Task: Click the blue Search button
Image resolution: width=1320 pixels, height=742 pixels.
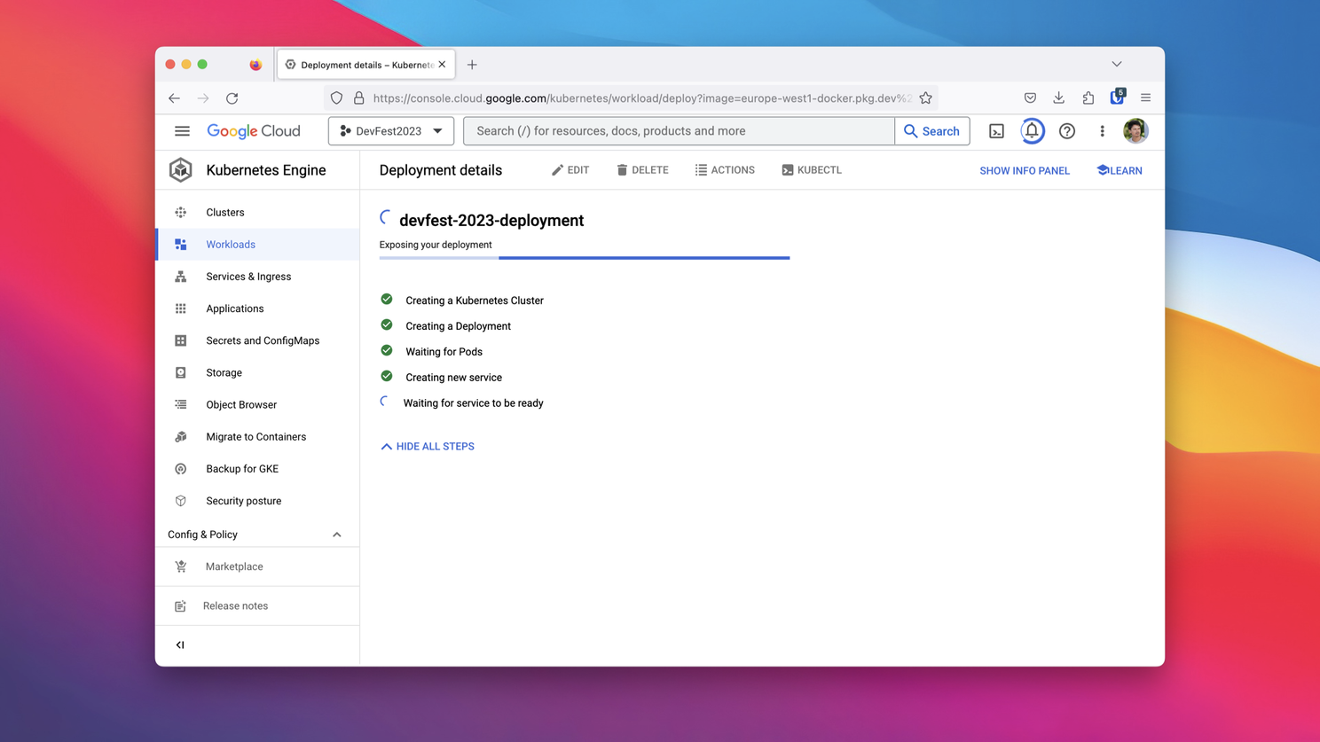Action: click(x=932, y=131)
